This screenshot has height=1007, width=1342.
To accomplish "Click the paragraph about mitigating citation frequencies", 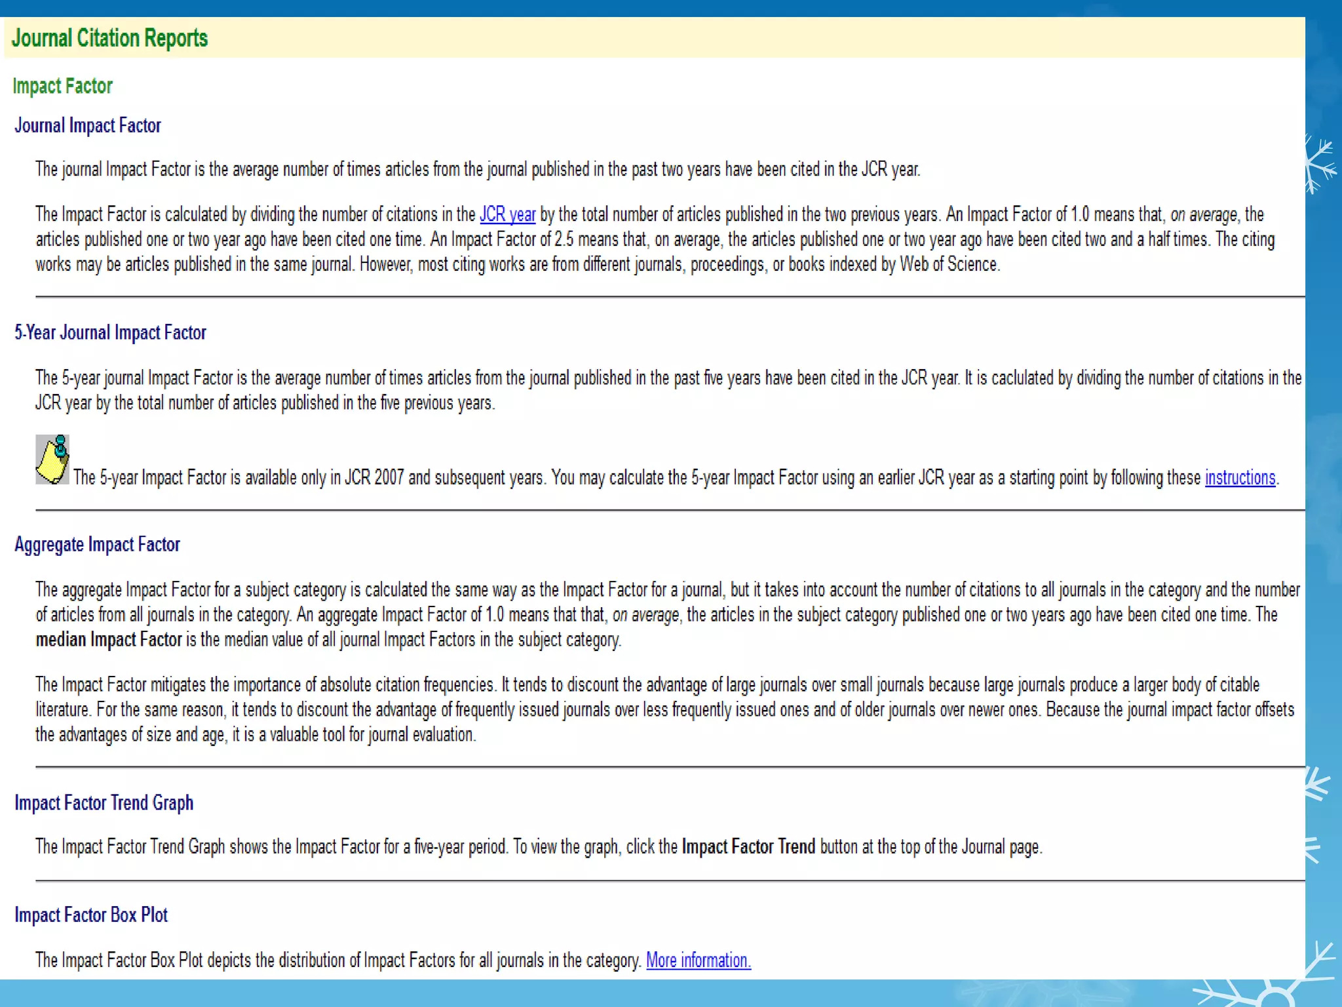I will click(655, 709).
